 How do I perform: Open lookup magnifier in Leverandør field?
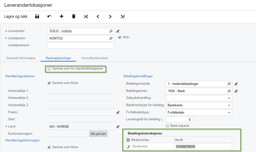click(111, 31)
